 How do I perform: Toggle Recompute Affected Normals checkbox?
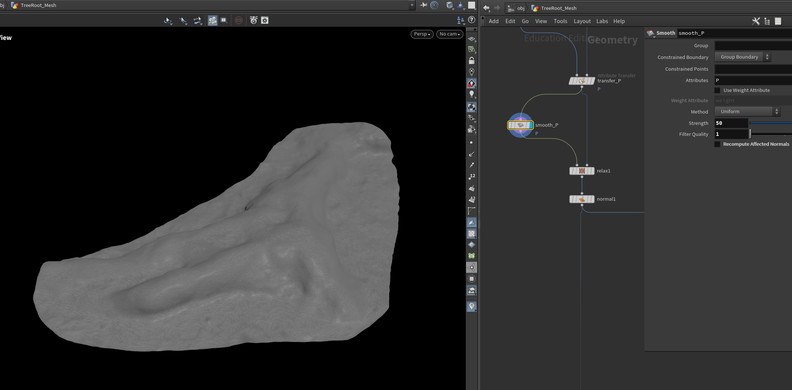(717, 144)
